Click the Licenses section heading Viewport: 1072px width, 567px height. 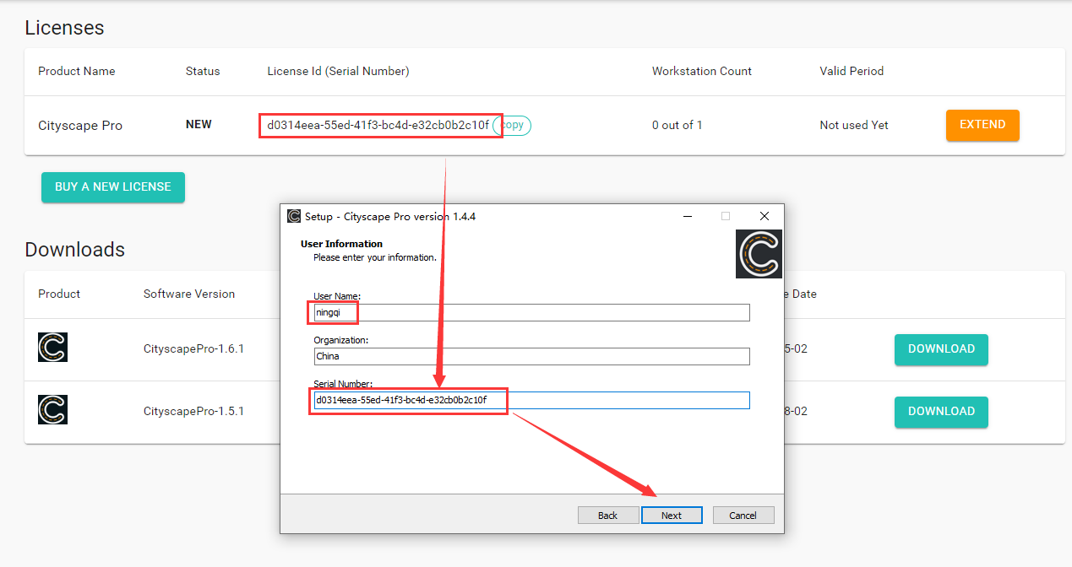pos(64,28)
